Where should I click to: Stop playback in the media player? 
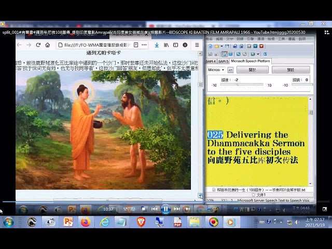point(144,209)
